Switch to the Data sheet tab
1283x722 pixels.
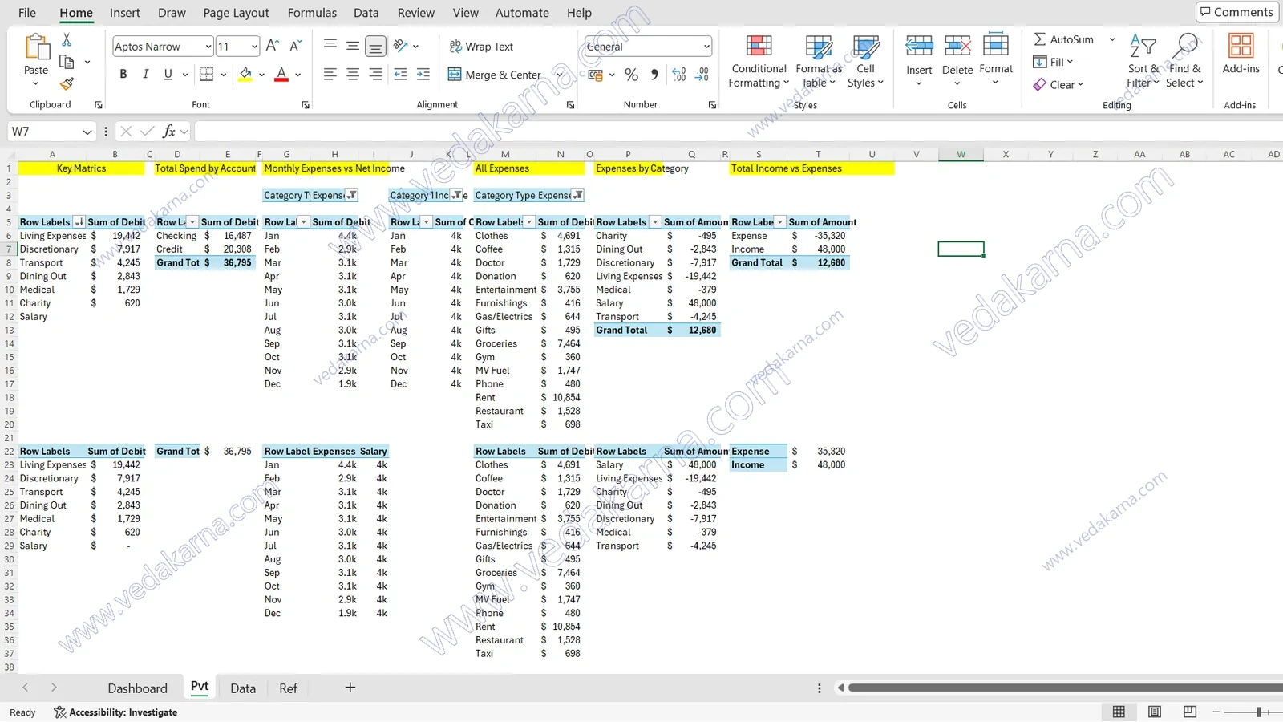[x=243, y=688]
